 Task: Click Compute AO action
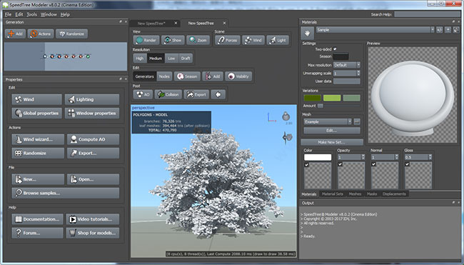94,139
